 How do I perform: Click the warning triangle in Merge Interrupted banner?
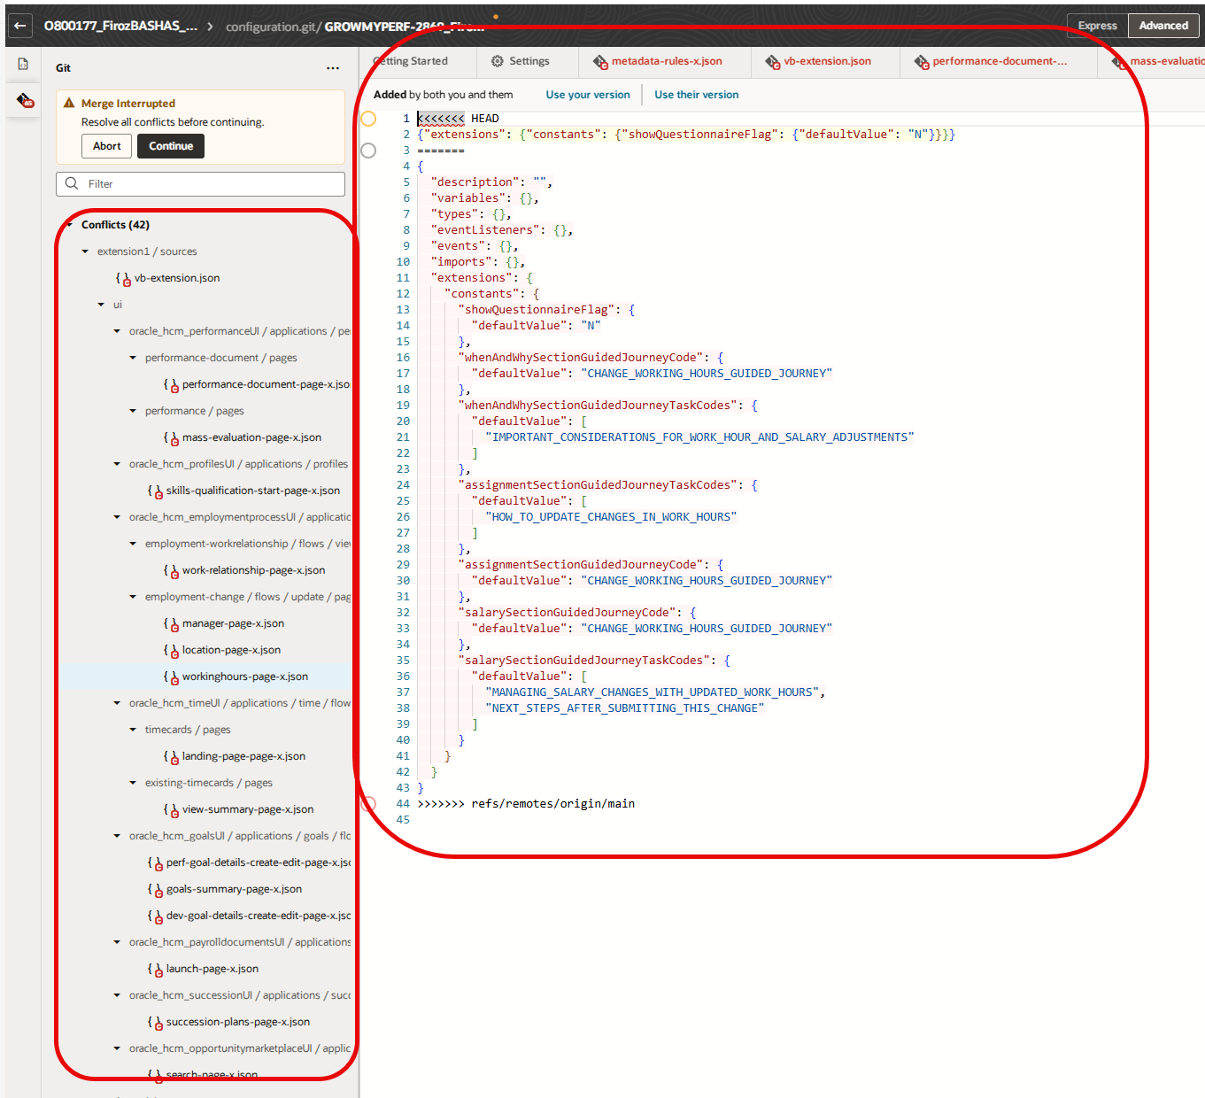(x=69, y=103)
